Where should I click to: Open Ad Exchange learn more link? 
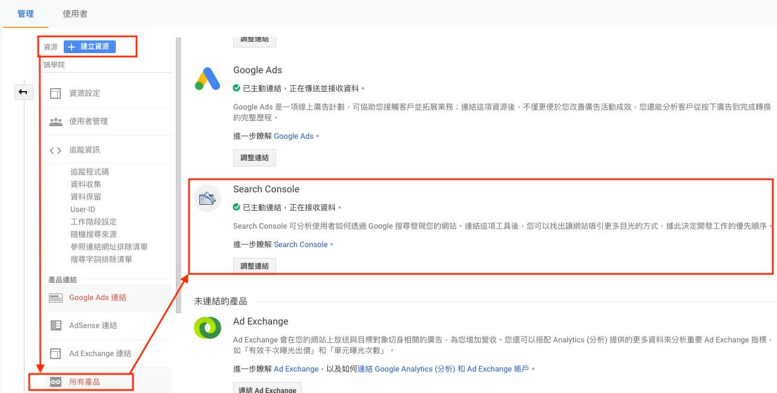(297, 369)
